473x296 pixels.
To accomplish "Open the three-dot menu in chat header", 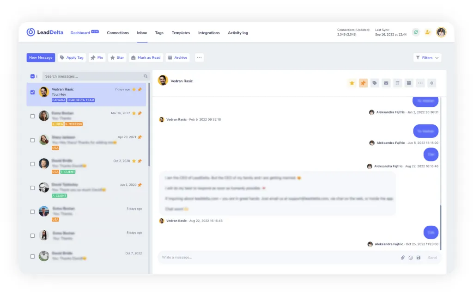I will coord(420,83).
